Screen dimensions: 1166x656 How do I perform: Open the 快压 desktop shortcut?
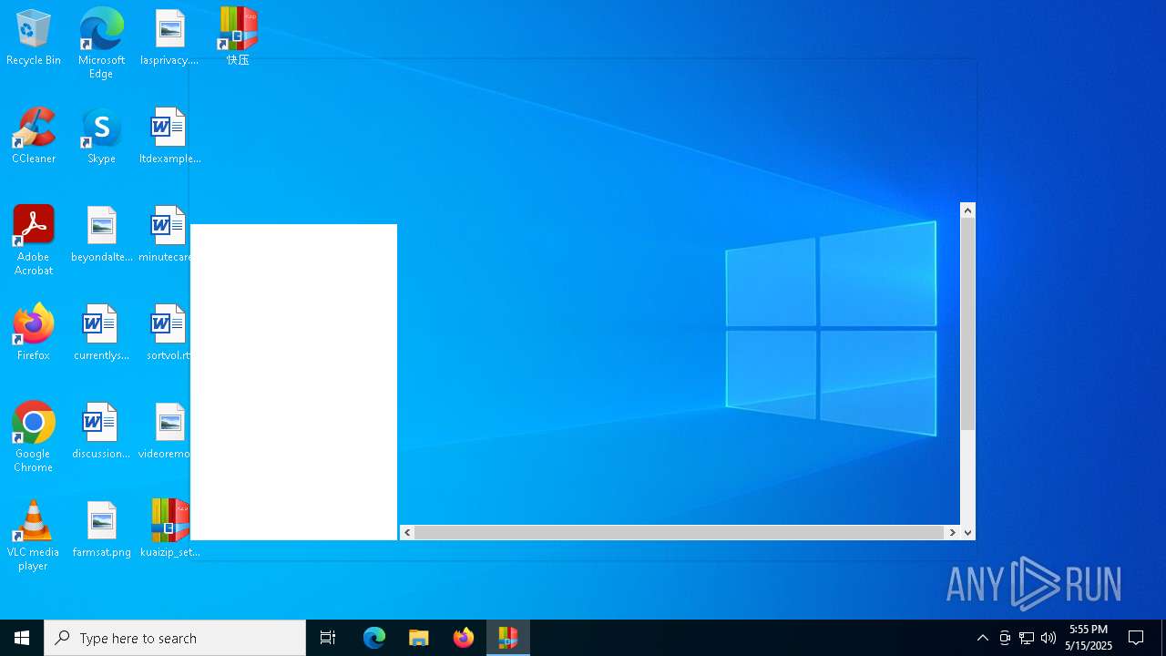coord(238,36)
